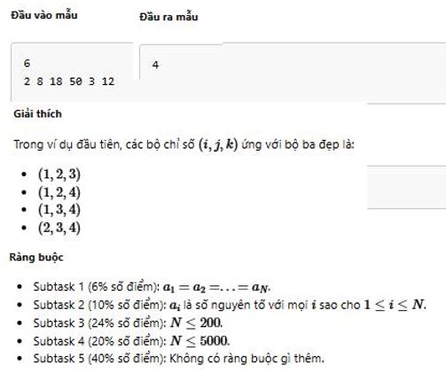Click the sample output value 4
The height and width of the screenshot is (373, 446).
[x=155, y=65]
